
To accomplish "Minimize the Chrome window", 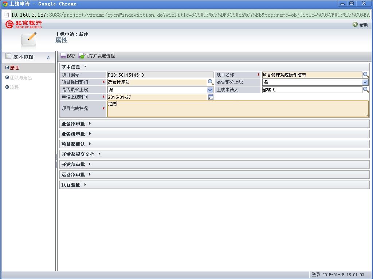I will pyautogui.click(x=342, y=4).
